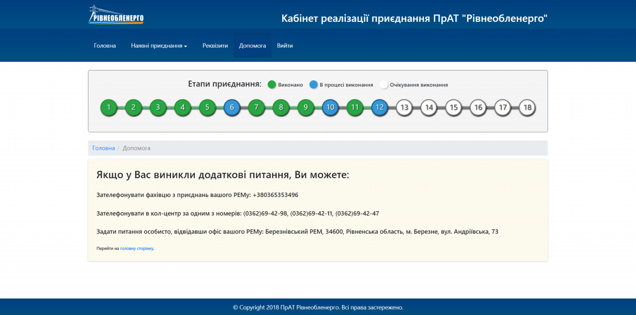Select stage 7 circle
Viewport: 636px width, 315px height.
(x=256, y=107)
